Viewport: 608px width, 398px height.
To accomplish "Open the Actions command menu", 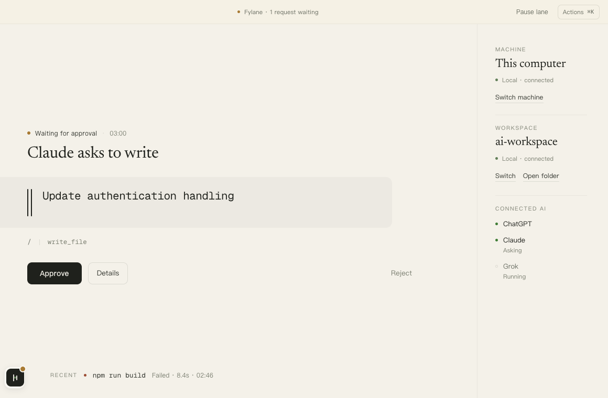I will coord(579,12).
